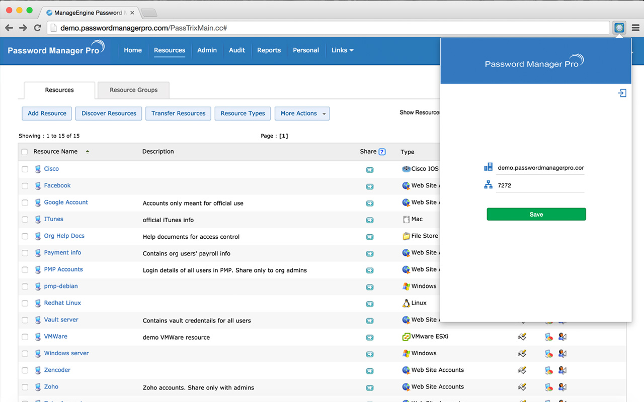The width and height of the screenshot is (644, 402).
Task: Open the Payment info resource link
Action: point(63,253)
